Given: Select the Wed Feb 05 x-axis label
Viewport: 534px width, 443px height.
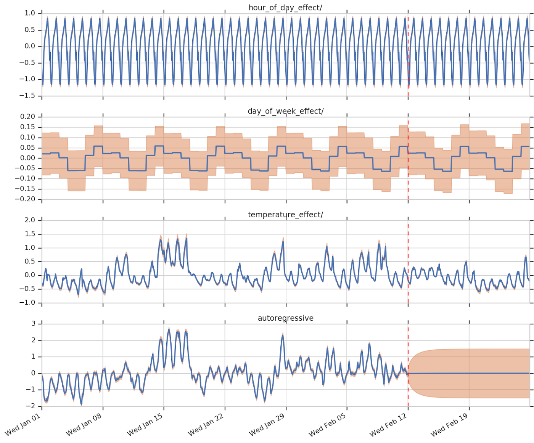Looking at the screenshot, I should [327, 425].
